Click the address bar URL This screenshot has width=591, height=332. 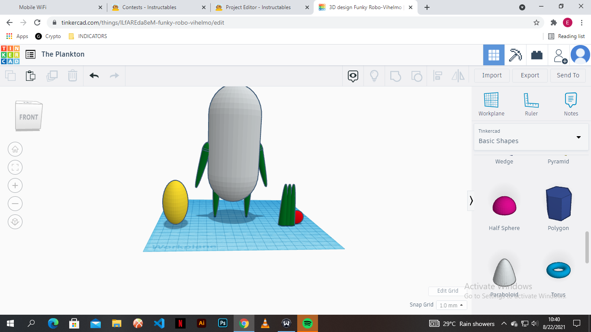[x=143, y=22]
